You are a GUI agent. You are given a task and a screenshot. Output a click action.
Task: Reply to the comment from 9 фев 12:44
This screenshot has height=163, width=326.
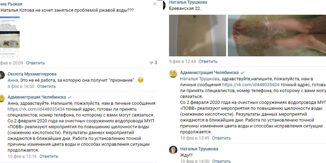208,61
